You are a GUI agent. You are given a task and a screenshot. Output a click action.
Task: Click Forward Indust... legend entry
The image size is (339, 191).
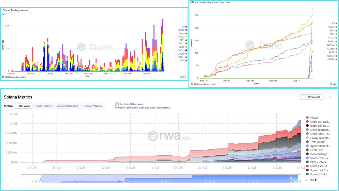tap(318, 174)
